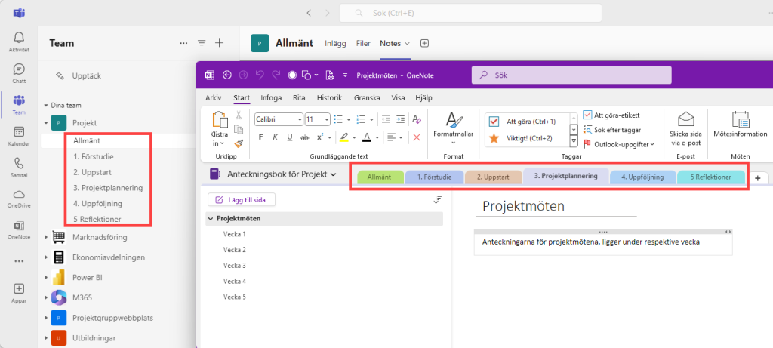
Task: Open Arkiv menu in OneNote
Action: pos(214,97)
